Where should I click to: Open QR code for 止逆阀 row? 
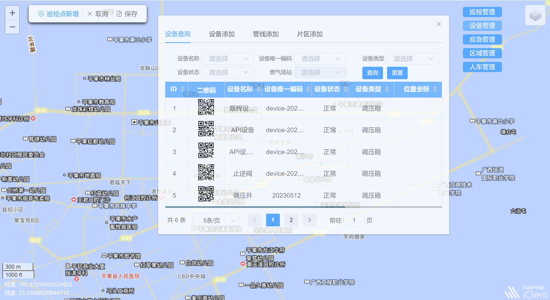(x=206, y=172)
